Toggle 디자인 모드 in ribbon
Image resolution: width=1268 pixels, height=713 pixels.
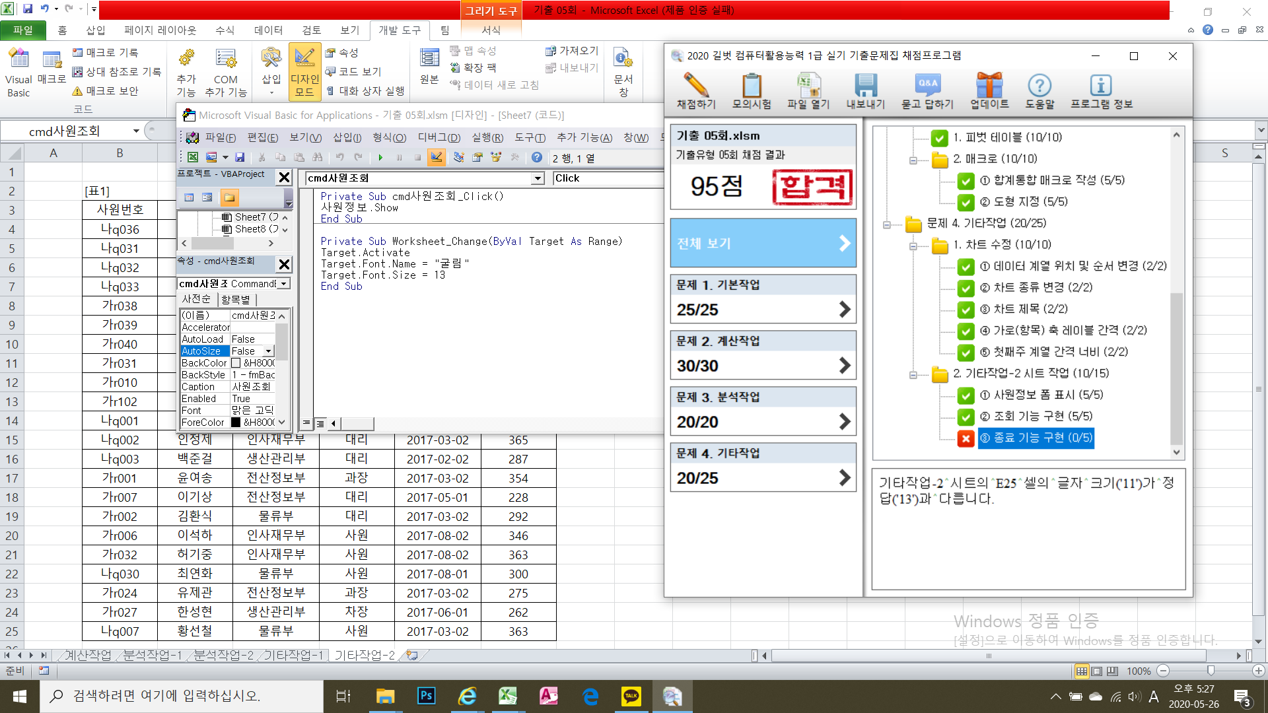click(x=304, y=71)
